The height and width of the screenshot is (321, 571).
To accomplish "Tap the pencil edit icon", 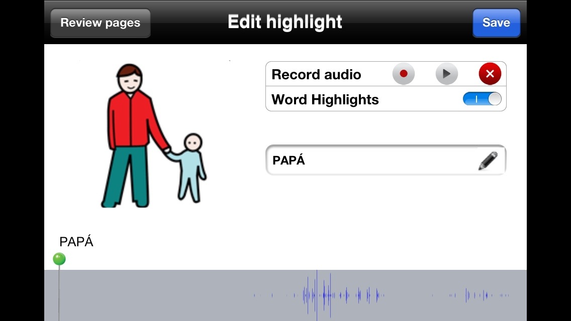I will click(488, 161).
